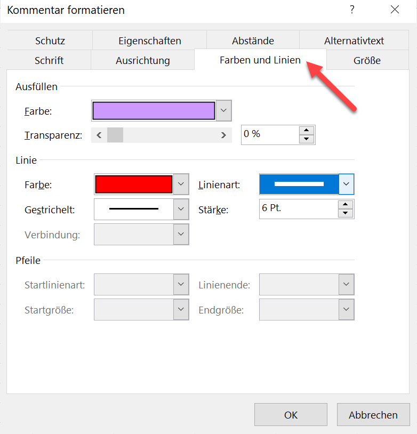
Task: Expand the Startlinienart dropdown
Action: click(181, 284)
